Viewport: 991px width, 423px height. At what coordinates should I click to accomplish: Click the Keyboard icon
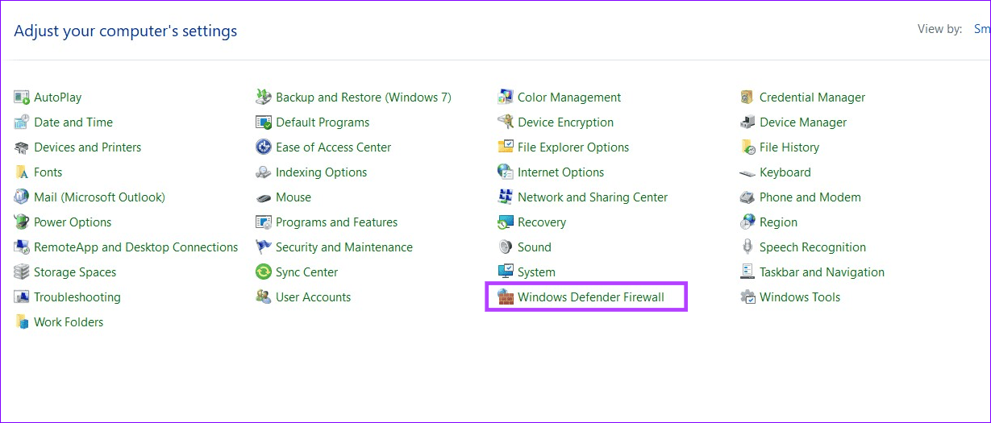747,172
